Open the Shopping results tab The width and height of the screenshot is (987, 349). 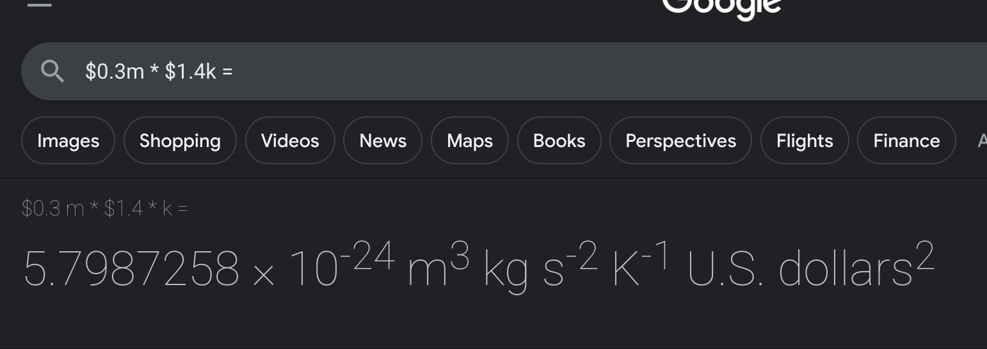coord(180,141)
